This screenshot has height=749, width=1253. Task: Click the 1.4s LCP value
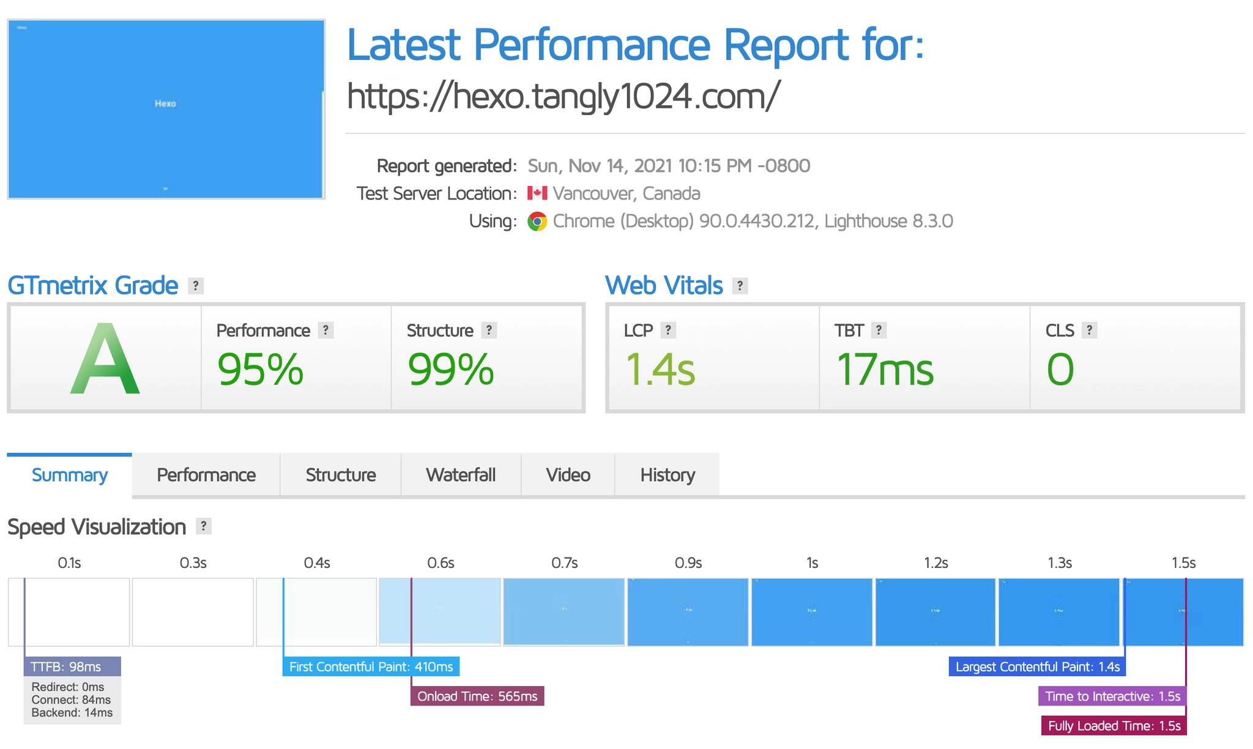tap(660, 370)
